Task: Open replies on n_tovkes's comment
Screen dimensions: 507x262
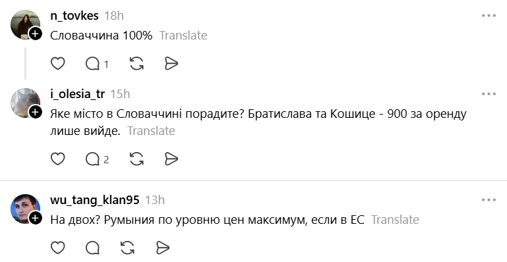Action: [x=97, y=64]
